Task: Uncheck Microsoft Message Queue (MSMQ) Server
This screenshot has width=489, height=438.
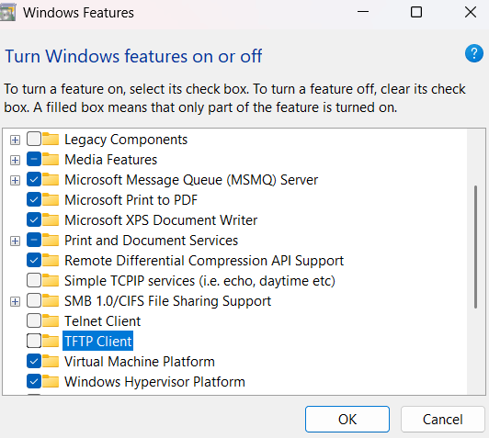Action: pos(34,179)
